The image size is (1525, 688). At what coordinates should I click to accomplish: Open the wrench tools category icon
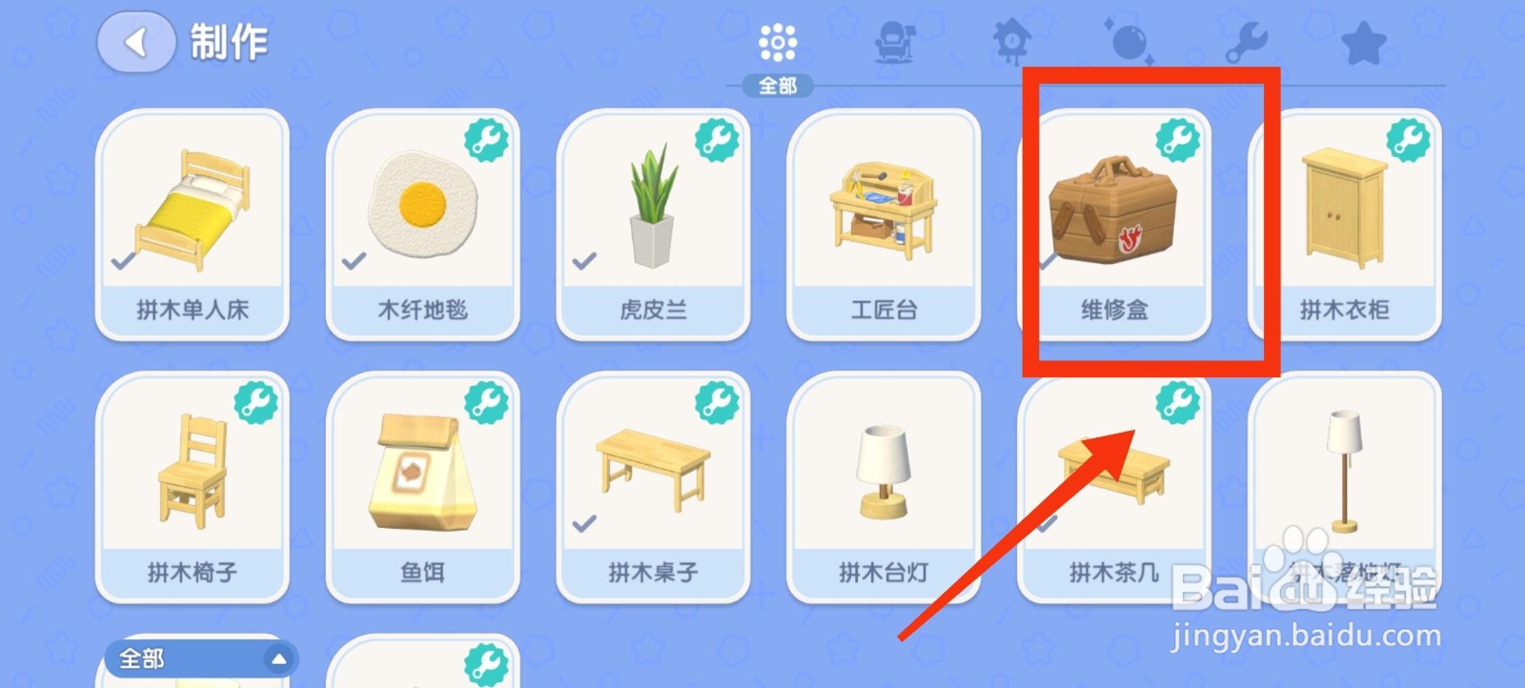tap(1246, 43)
